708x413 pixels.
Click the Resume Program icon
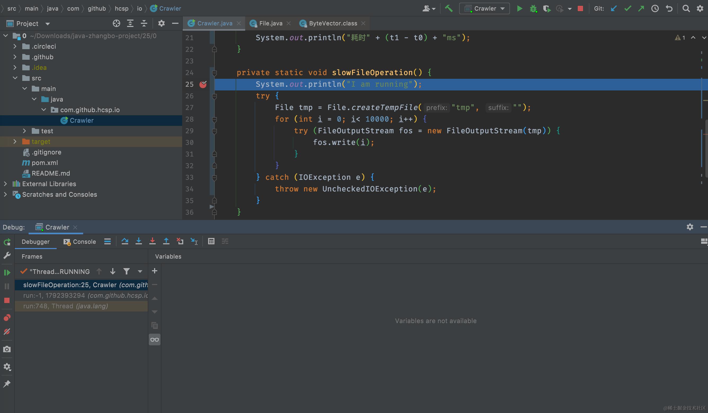click(7, 272)
